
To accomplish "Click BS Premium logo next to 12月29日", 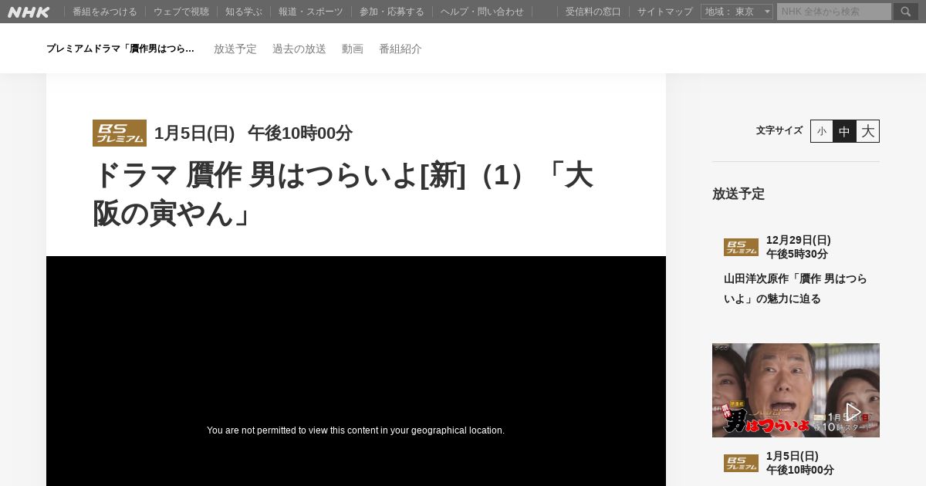I will click(741, 247).
